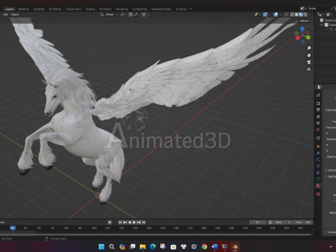336x252 pixels.
Task: Click the green Y axis on navigation gizmo
Action: click(x=308, y=37)
